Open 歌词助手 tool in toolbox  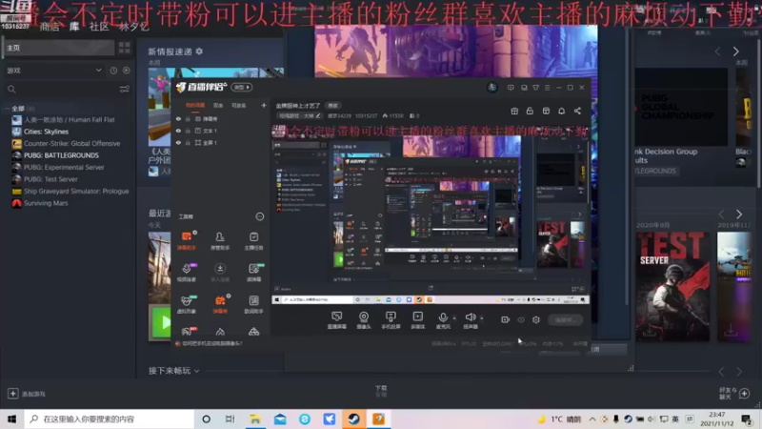(253, 304)
